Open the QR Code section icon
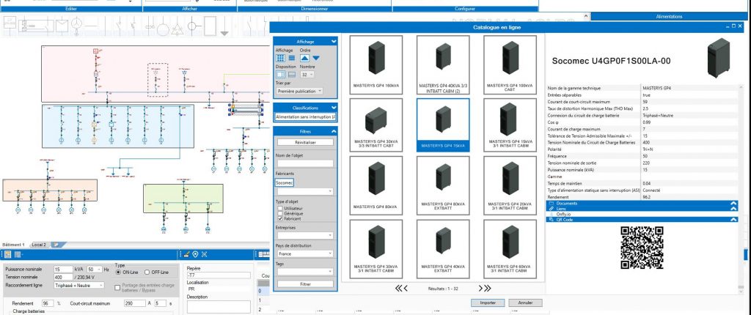751x315 pixels. pos(552,220)
